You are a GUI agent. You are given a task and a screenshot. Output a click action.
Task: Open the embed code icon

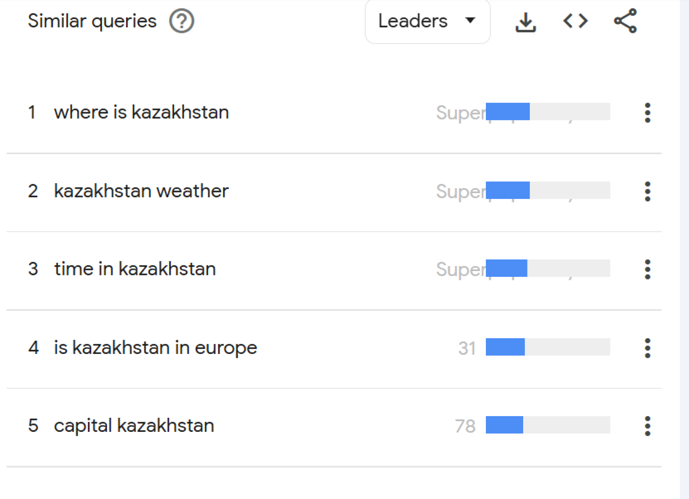(x=575, y=21)
